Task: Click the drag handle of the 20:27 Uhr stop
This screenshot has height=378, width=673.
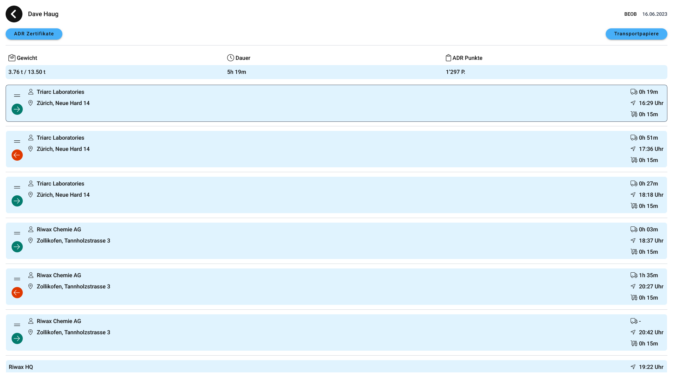Action: click(17, 279)
